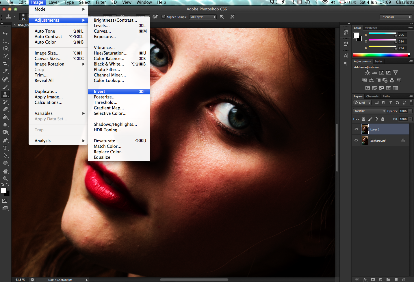This screenshot has height=282, width=414.
Task: Hide the Background layer
Action: click(x=356, y=141)
